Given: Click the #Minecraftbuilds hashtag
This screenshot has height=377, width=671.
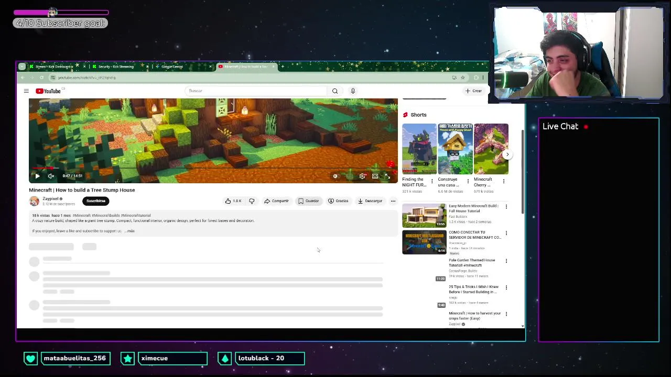Looking at the screenshot, I should [106, 215].
